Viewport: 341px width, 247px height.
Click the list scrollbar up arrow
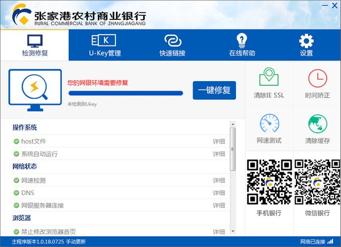(233, 124)
